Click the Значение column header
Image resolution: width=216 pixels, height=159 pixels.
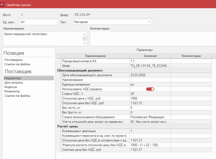click(150, 56)
